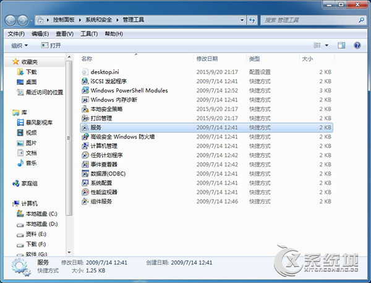371x283 pixels.
Task: Open 下载 (F:) drive
Action: tap(32, 244)
